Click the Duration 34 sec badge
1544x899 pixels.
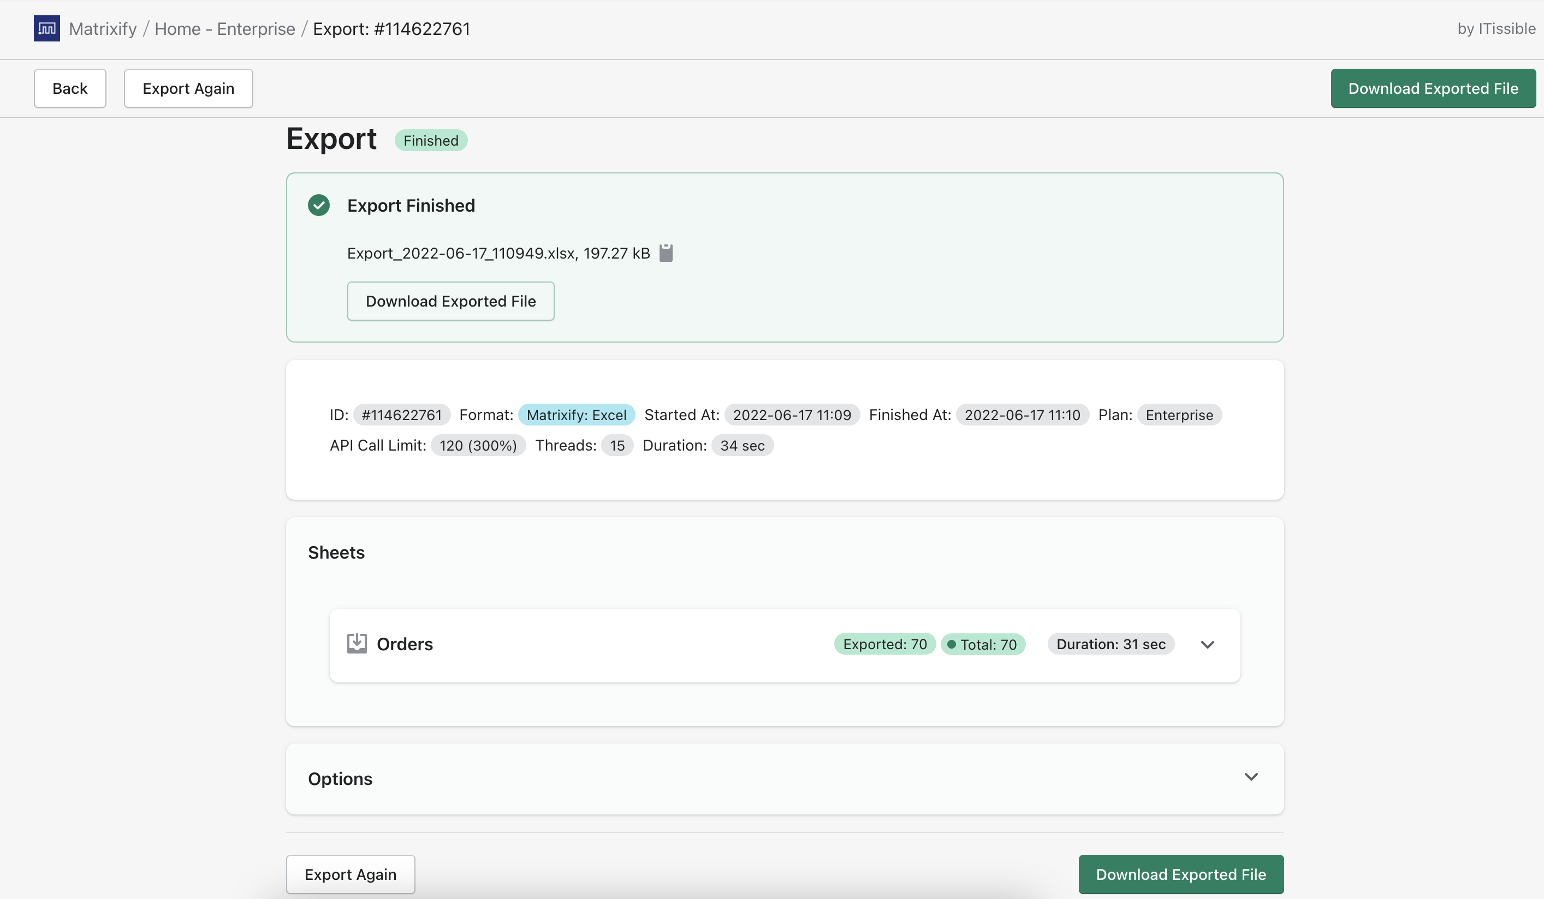[x=742, y=445]
